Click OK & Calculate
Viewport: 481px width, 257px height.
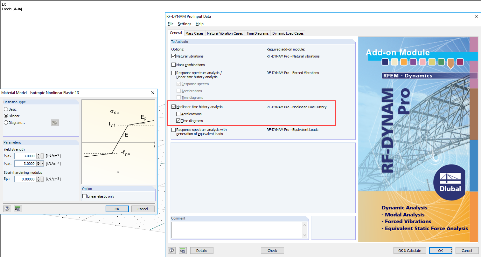tap(410, 250)
